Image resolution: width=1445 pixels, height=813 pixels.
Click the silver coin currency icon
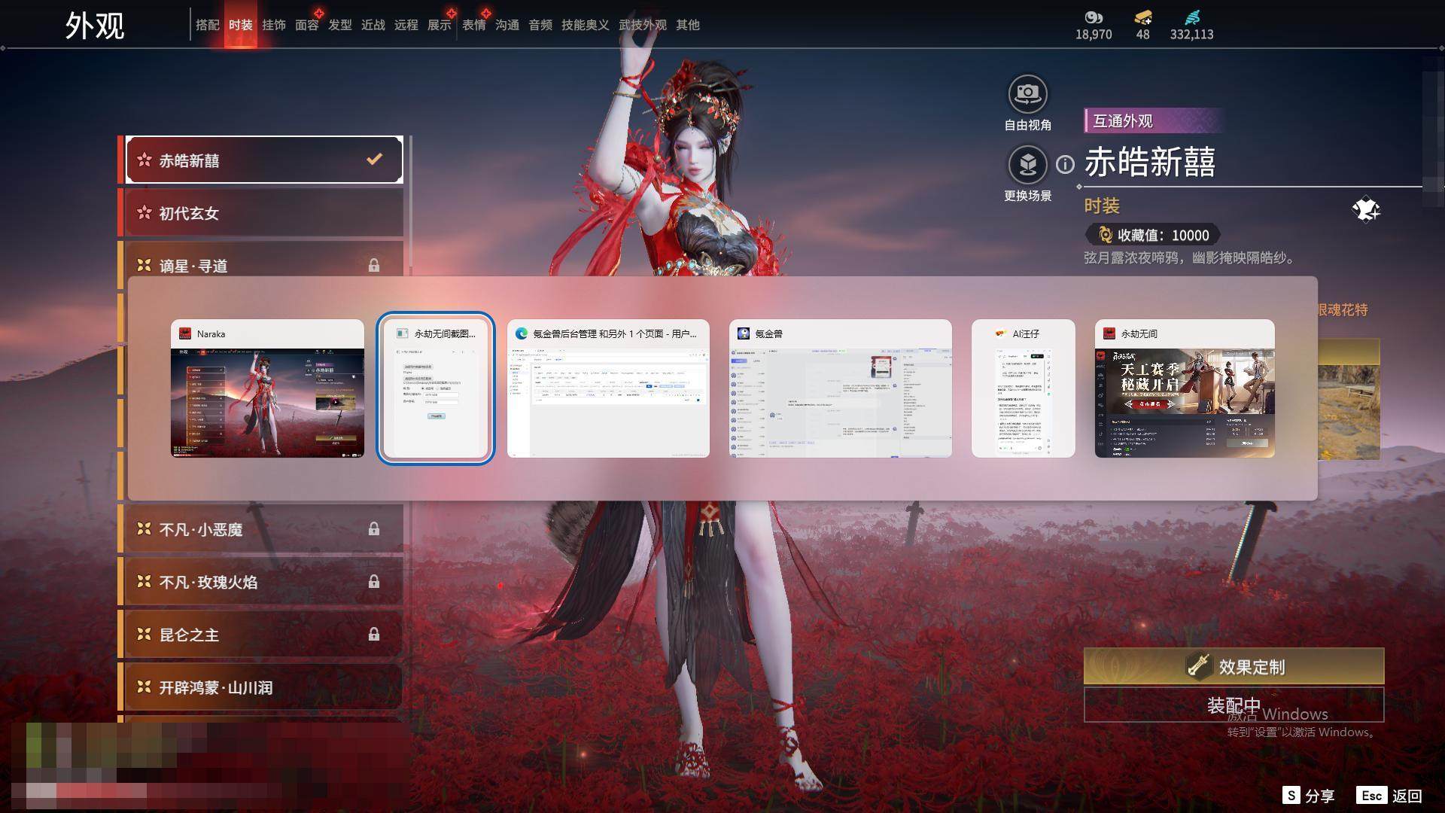[x=1093, y=17]
